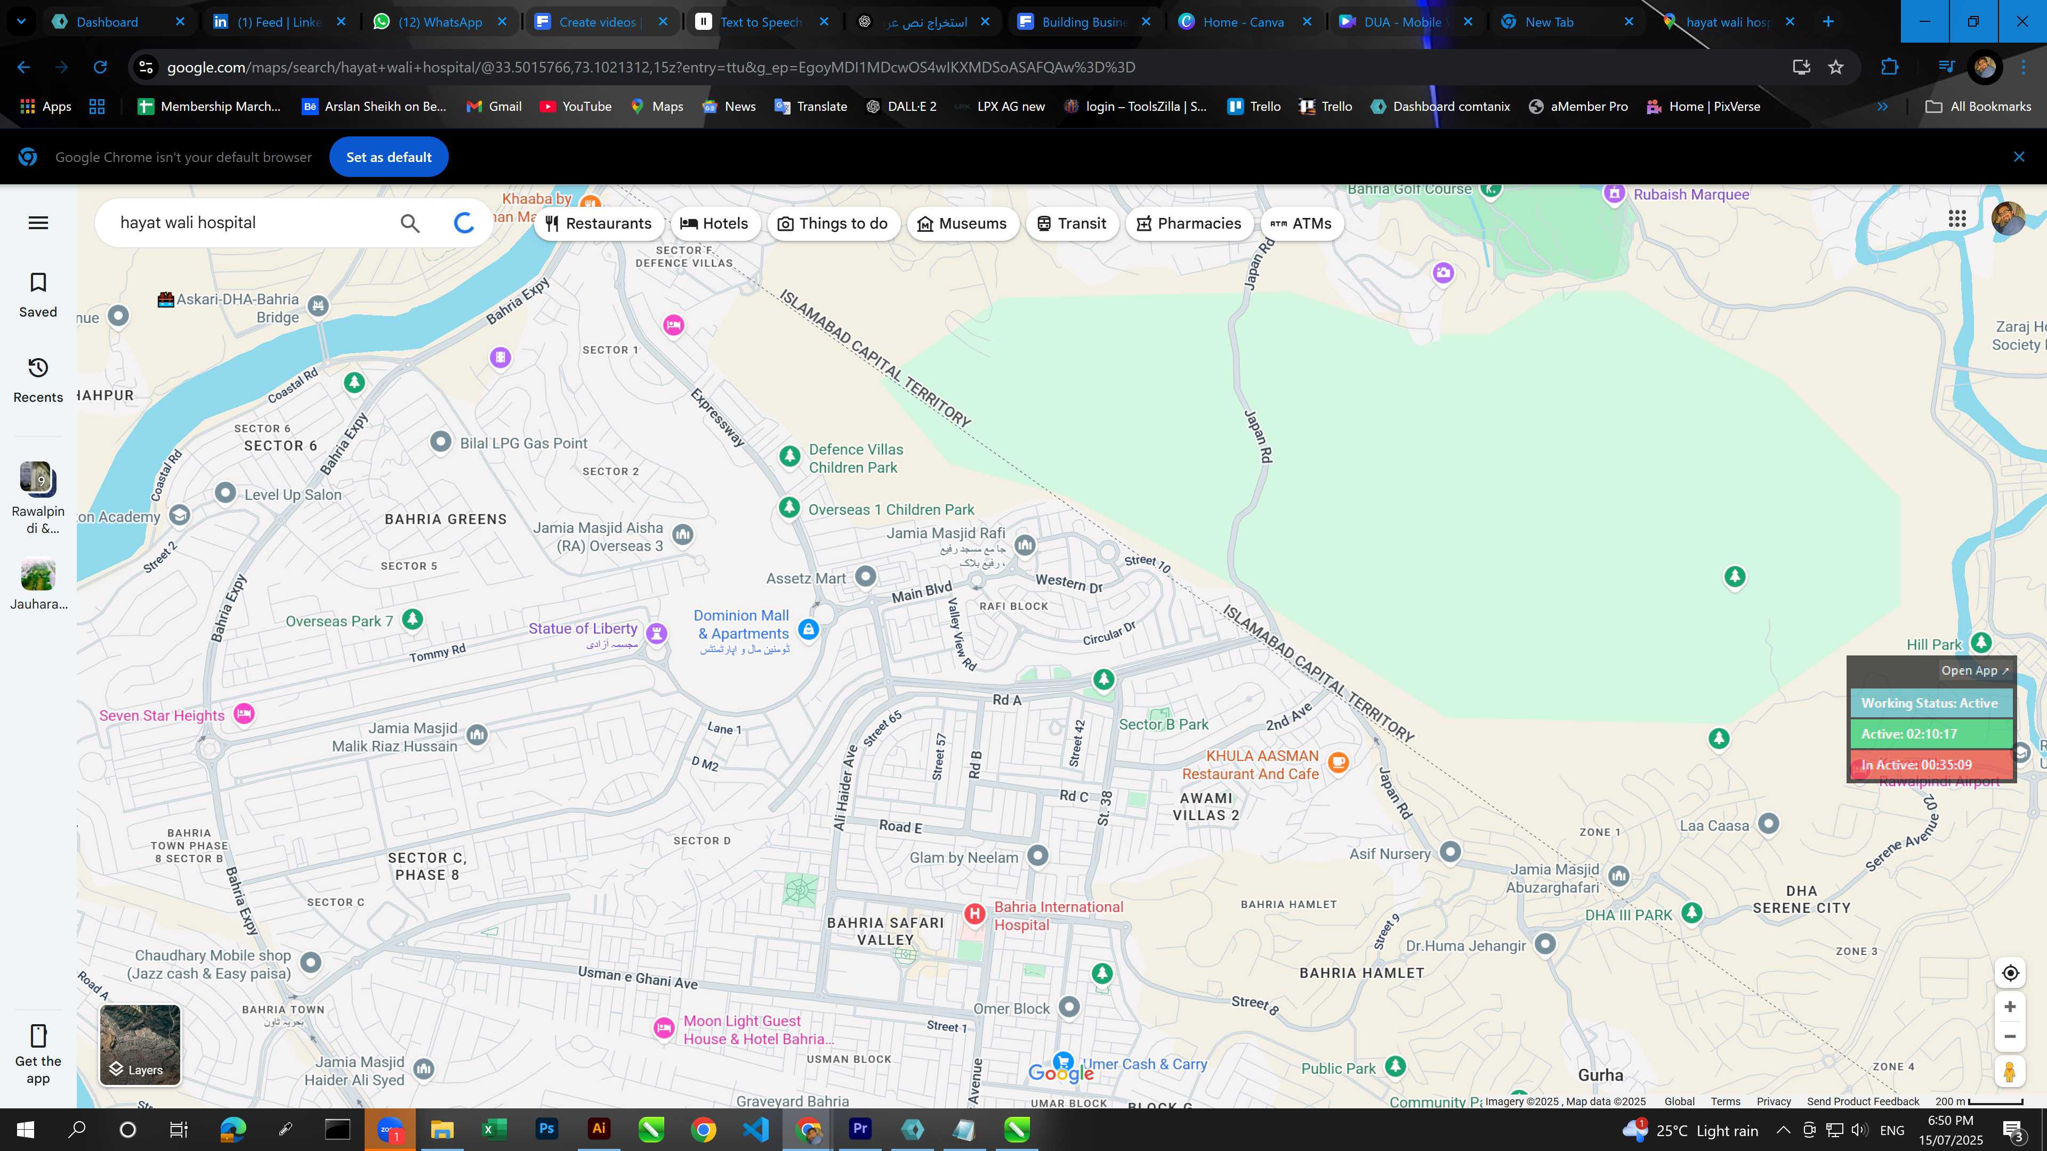Bookmark this page with the star
Screen dimensions: 2047x1151
[1835, 68]
